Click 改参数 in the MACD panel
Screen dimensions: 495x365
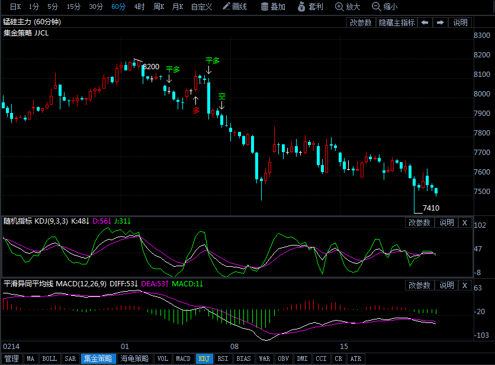coord(420,286)
